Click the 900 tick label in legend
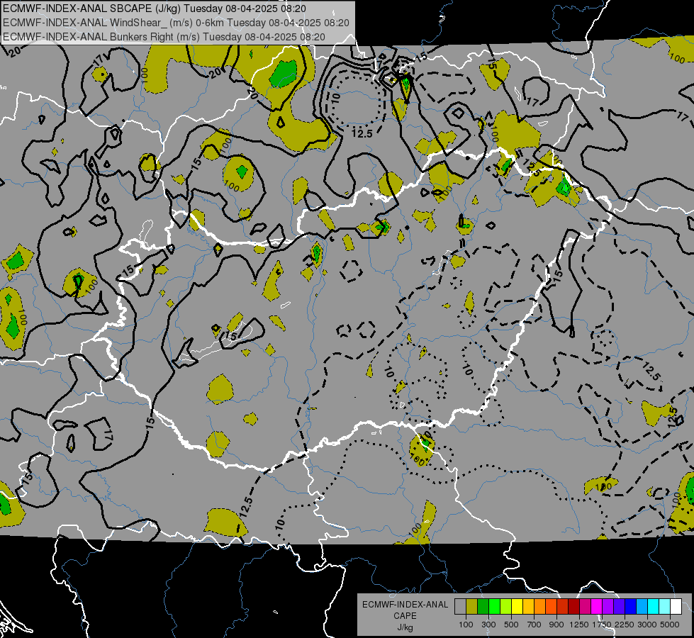The height and width of the screenshot is (638, 694). [556, 625]
